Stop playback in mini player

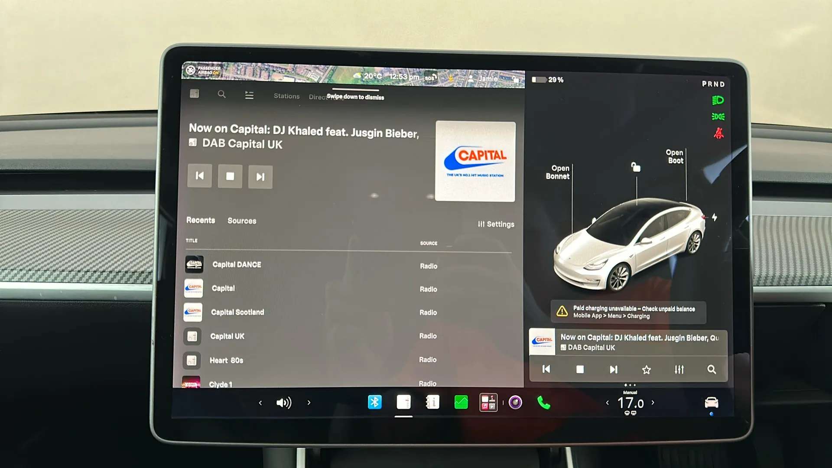pos(580,369)
